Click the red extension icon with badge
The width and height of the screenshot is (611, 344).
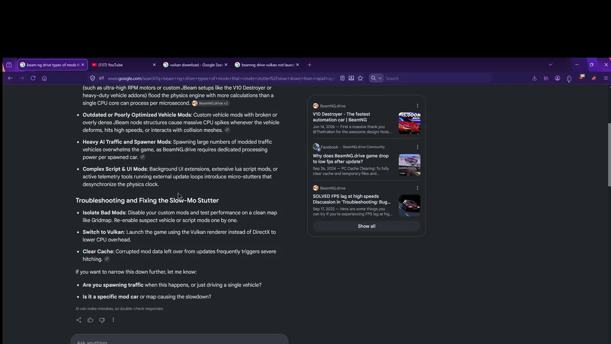click(581, 77)
